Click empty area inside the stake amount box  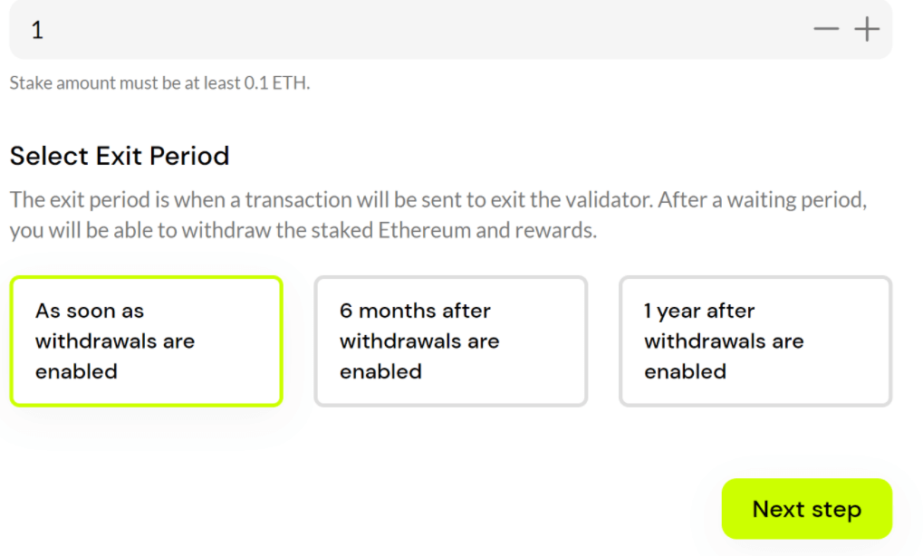click(543, 29)
